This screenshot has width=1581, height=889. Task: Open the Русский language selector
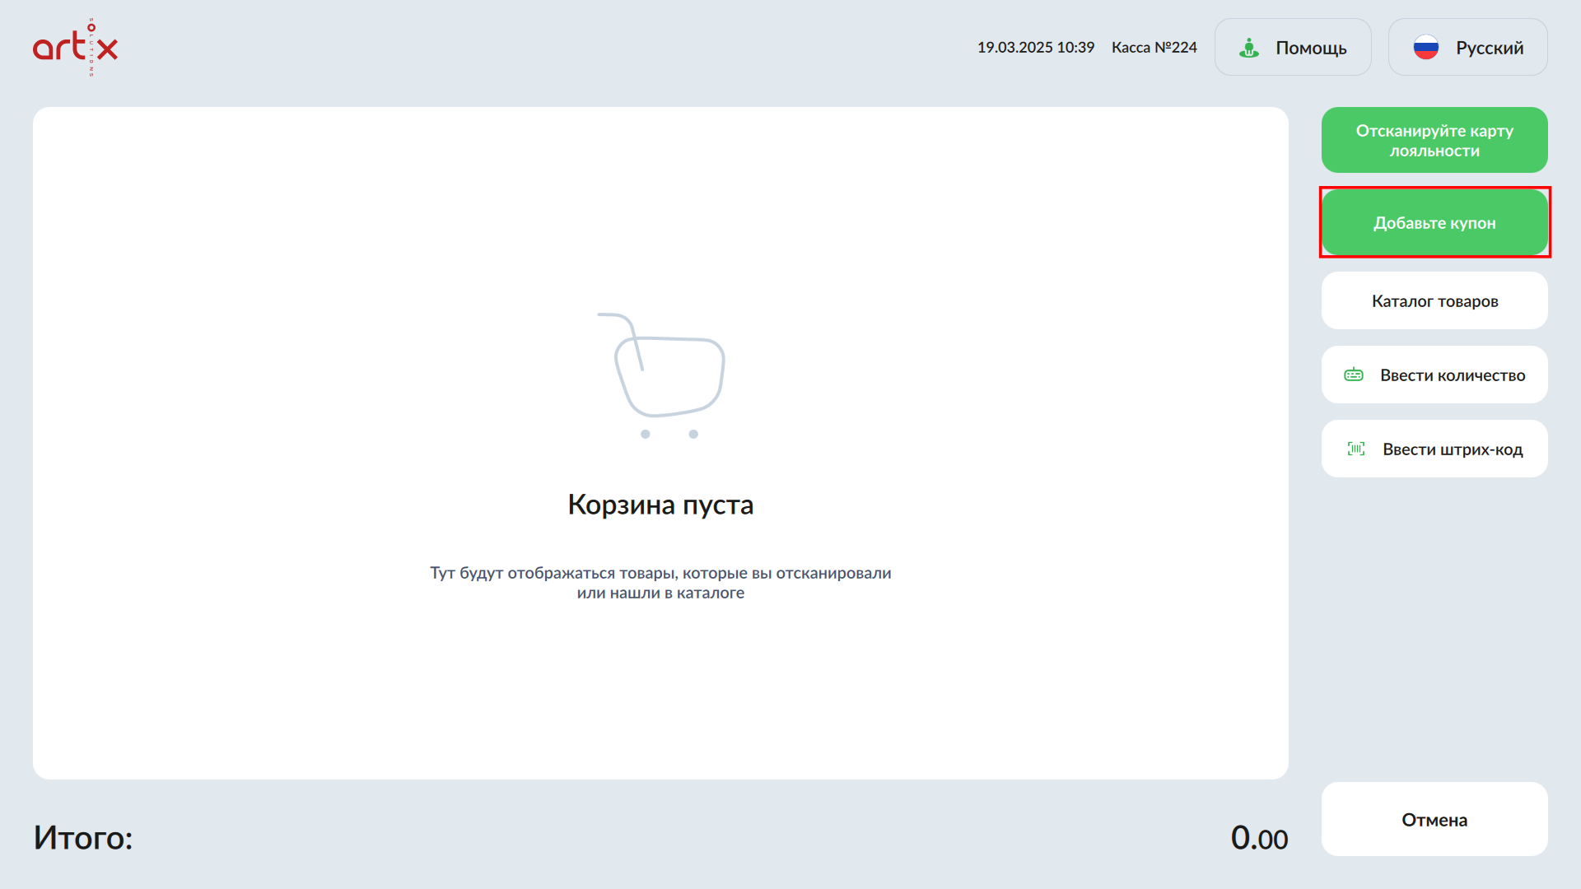point(1467,48)
